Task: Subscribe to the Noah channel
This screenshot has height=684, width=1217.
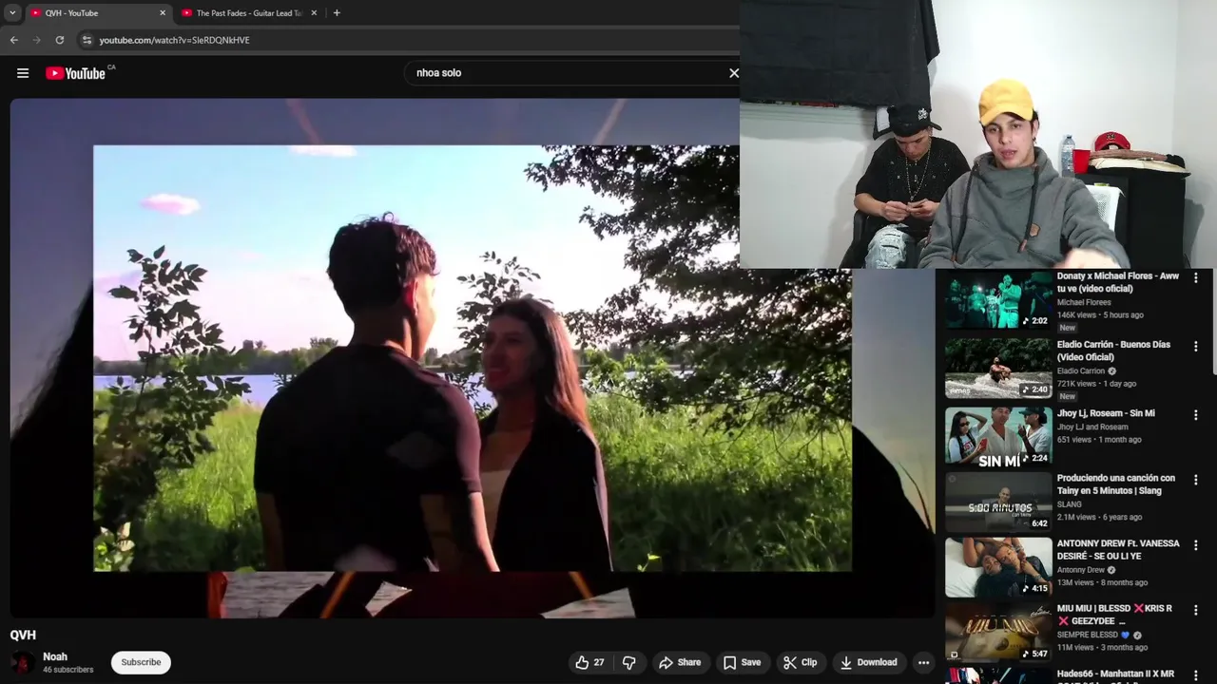Action: (141, 662)
